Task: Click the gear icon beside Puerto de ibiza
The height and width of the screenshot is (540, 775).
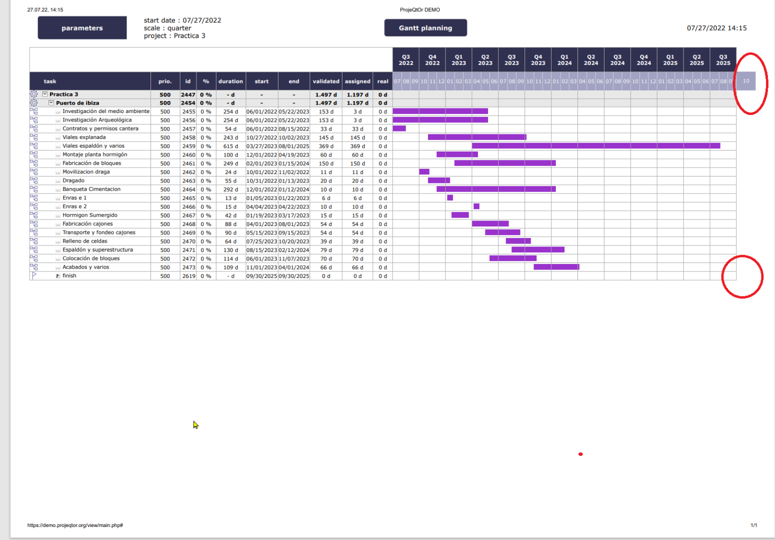Action: coord(33,103)
